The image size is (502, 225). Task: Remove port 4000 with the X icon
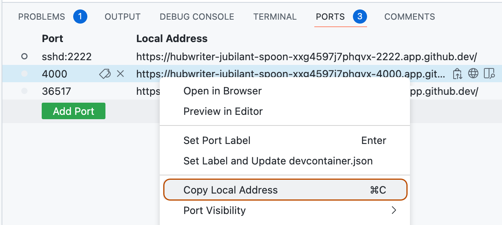120,74
